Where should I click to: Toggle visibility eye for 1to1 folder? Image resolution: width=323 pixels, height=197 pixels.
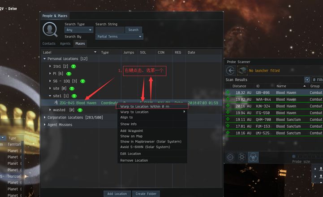click(x=73, y=67)
